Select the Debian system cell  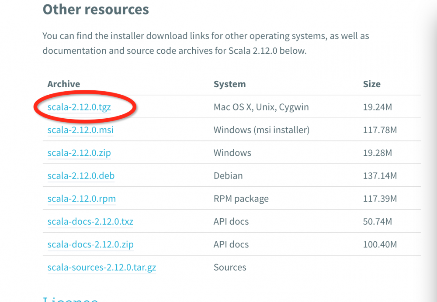[228, 176]
